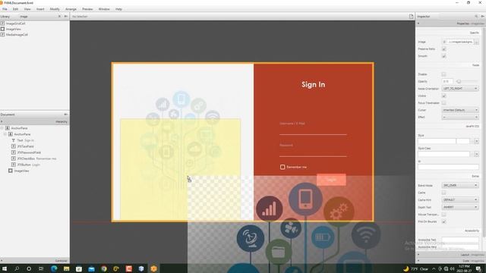Toggle the Focus Traversable checkbox
486x273 pixels.
(x=443, y=103)
